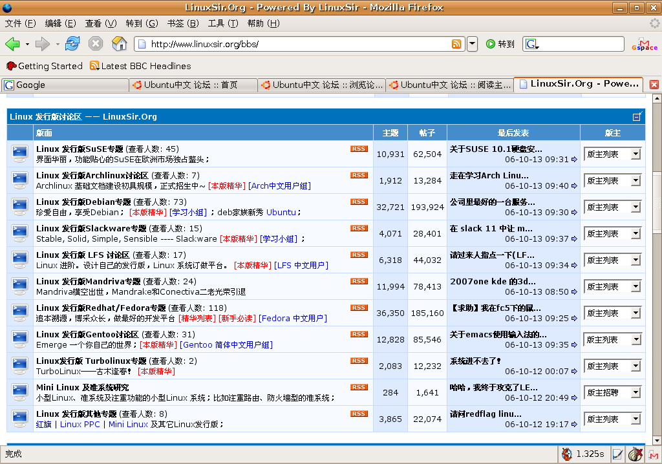Open 版主列表 dropdown for LFS row
This screenshot has height=464, width=662.
pyautogui.click(x=612, y=260)
